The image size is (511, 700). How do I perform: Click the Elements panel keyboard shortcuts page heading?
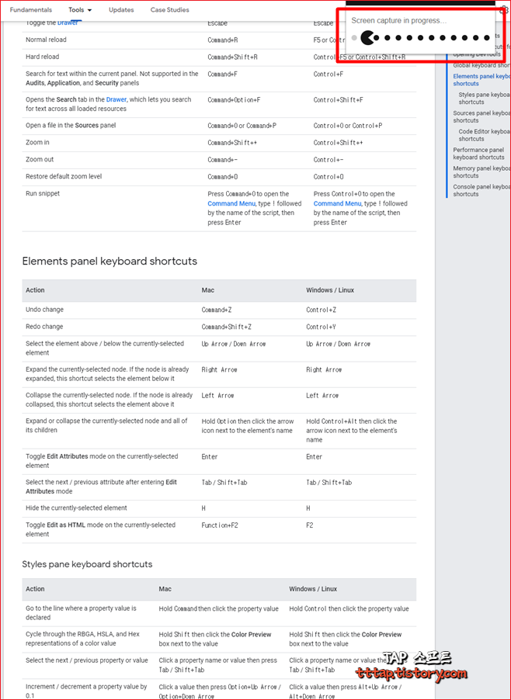109,262
